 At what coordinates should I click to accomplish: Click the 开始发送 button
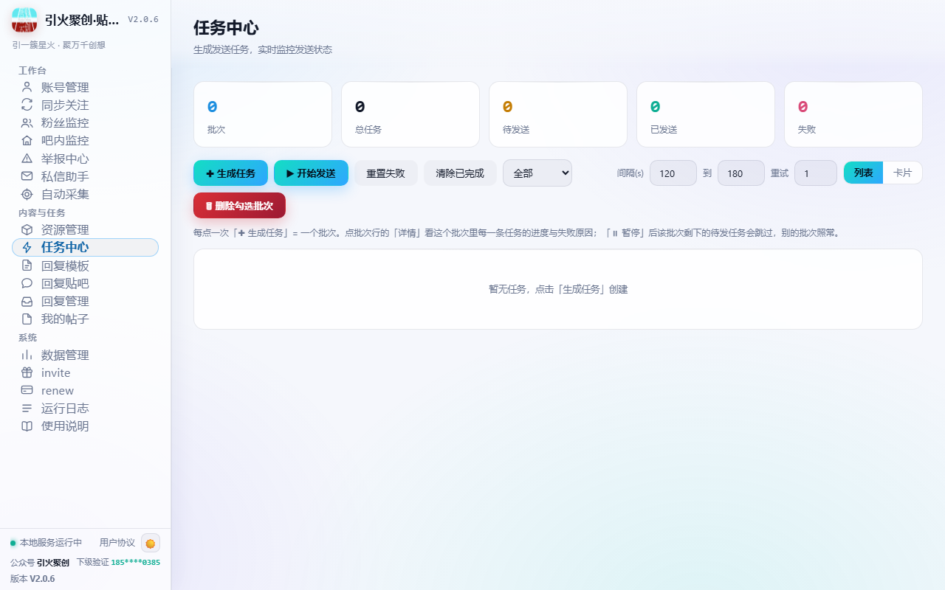tap(311, 173)
